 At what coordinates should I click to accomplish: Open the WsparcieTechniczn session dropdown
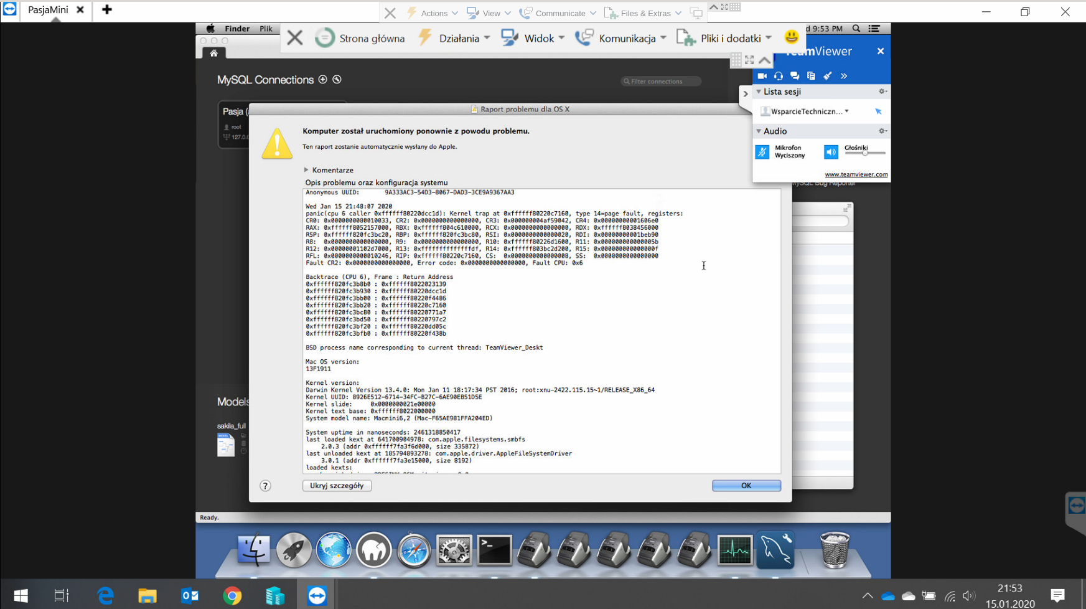click(x=846, y=111)
